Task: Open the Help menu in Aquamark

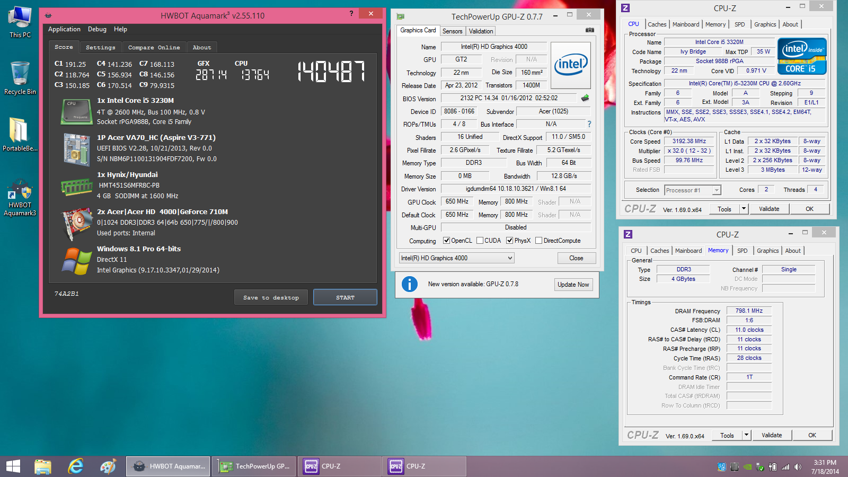Action: pyautogui.click(x=120, y=29)
